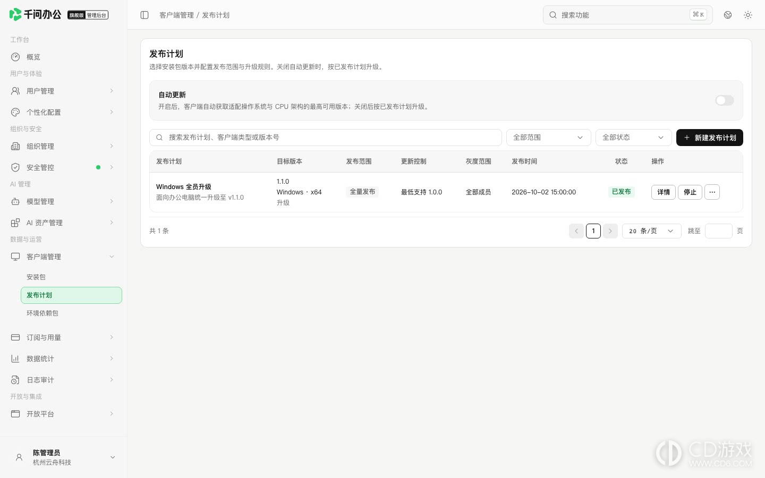Click the 数据统计 chart icon

[x=15, y=358]
